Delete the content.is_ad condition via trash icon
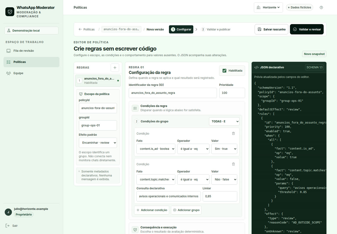 [233, 133]
